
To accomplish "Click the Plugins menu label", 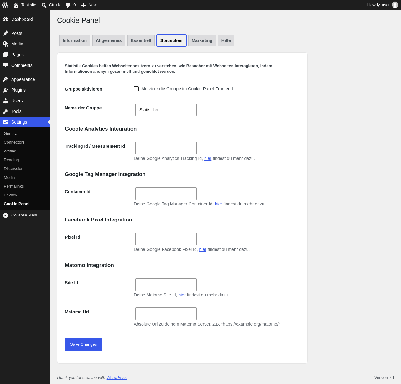I will (x=18, y=90).
